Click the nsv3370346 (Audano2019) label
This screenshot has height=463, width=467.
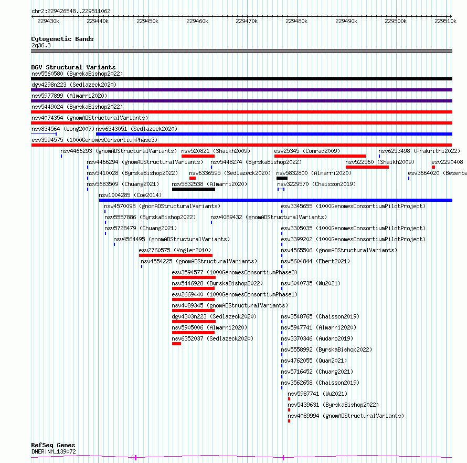point(317,338)
